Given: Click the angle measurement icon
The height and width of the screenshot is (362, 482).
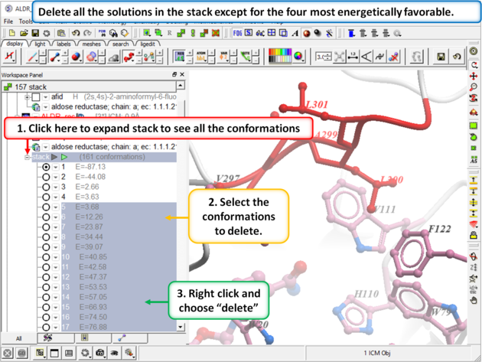Looking at the screenshot, I should (x=366, y=57).
